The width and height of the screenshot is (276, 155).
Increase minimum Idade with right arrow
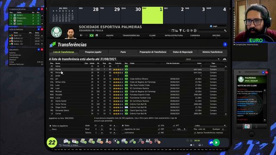(x=102, y=126)
